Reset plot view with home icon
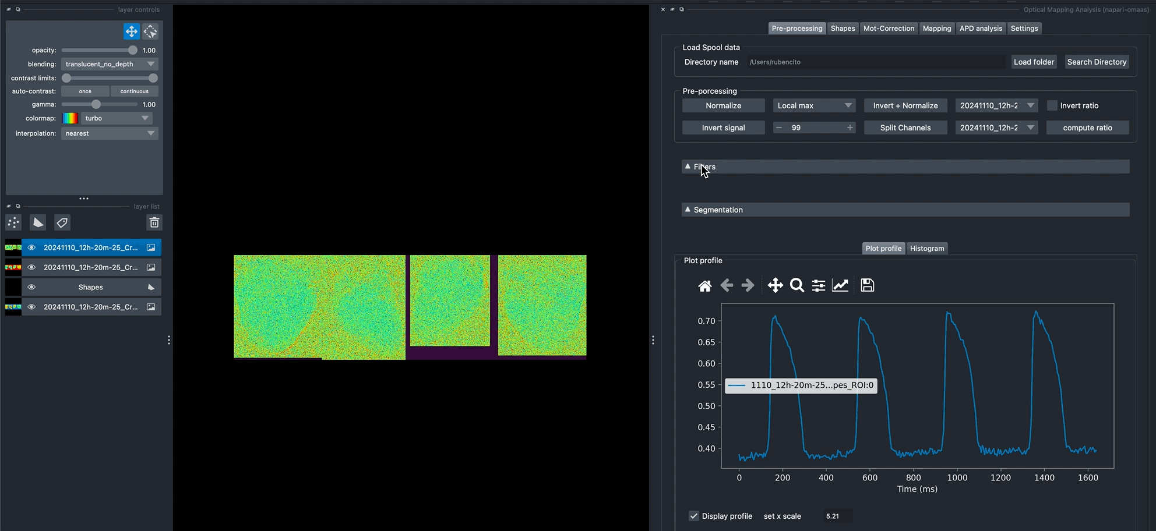Viewport: 1156px width, 531px height. click(705, 285)
